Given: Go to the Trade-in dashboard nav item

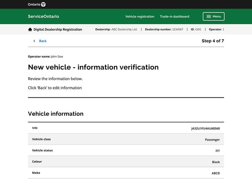Looking at the screenshot, I should [174, 16].
